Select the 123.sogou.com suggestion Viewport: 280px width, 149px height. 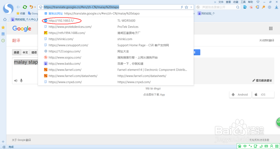click(116, 51)
